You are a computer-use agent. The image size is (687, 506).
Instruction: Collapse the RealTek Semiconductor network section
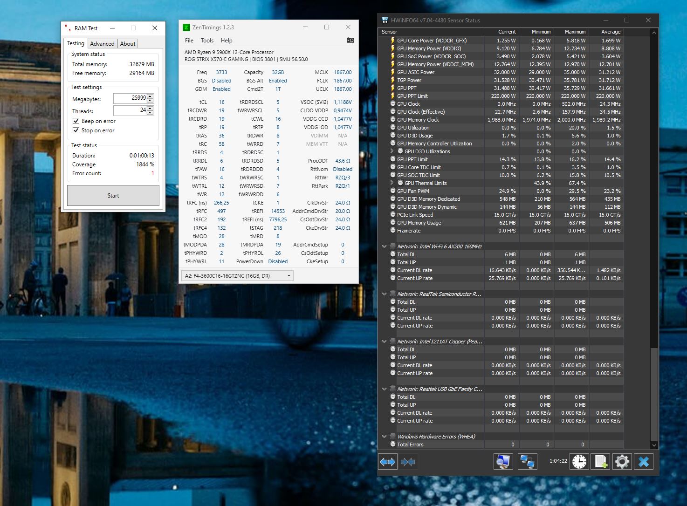pos(385,294)
